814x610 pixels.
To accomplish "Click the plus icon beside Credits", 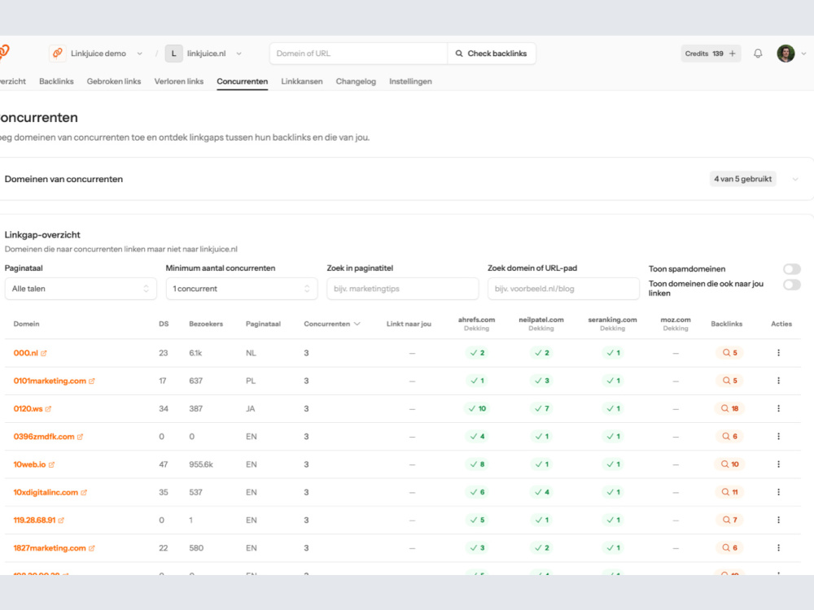I will (732, 54).
